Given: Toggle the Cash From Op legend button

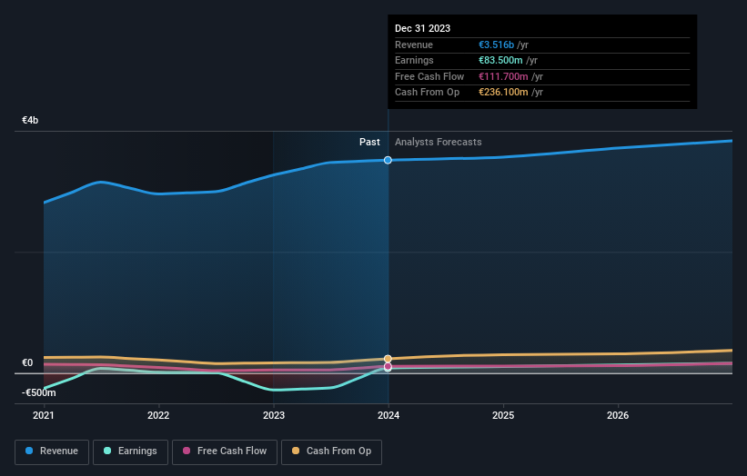Looking at the screenshot, I should pos(331,451).
